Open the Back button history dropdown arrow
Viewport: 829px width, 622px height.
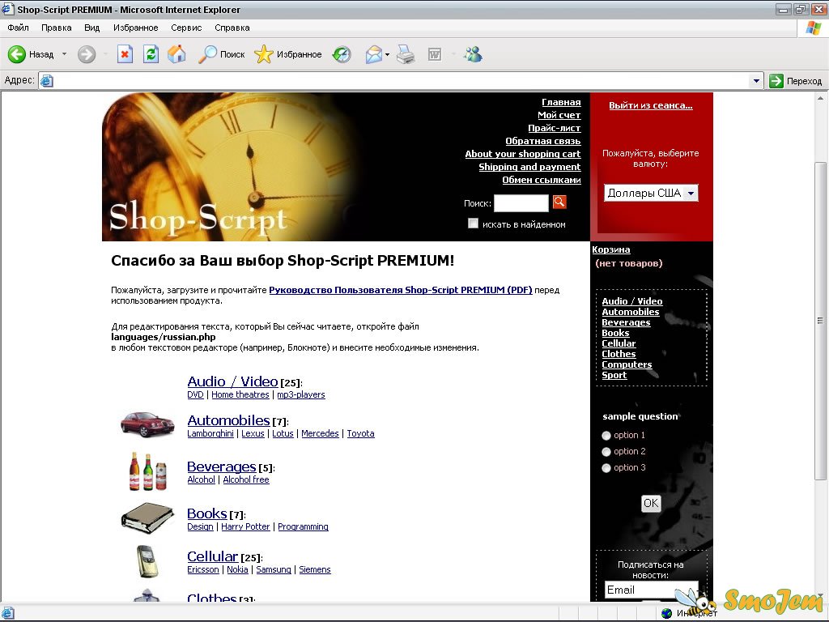pos(64,54)
